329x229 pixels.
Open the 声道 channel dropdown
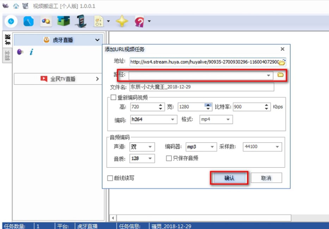(x=142, y=147)
